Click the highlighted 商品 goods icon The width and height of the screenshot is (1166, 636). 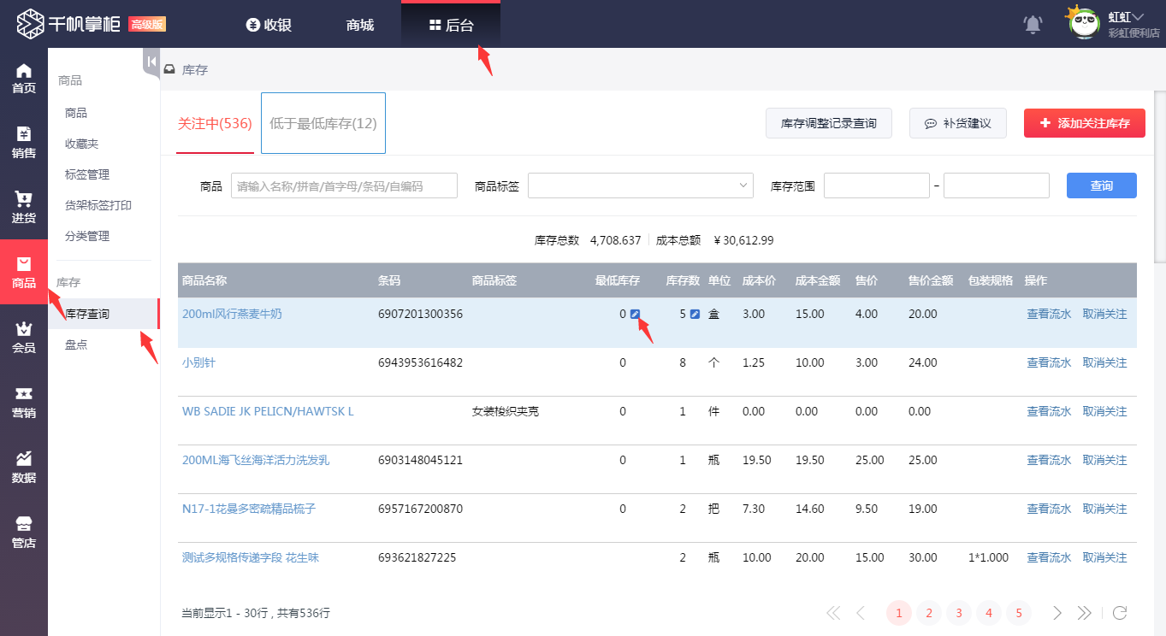23,272
